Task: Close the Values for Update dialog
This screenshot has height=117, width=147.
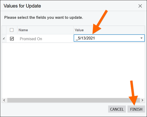Action: 140,6
